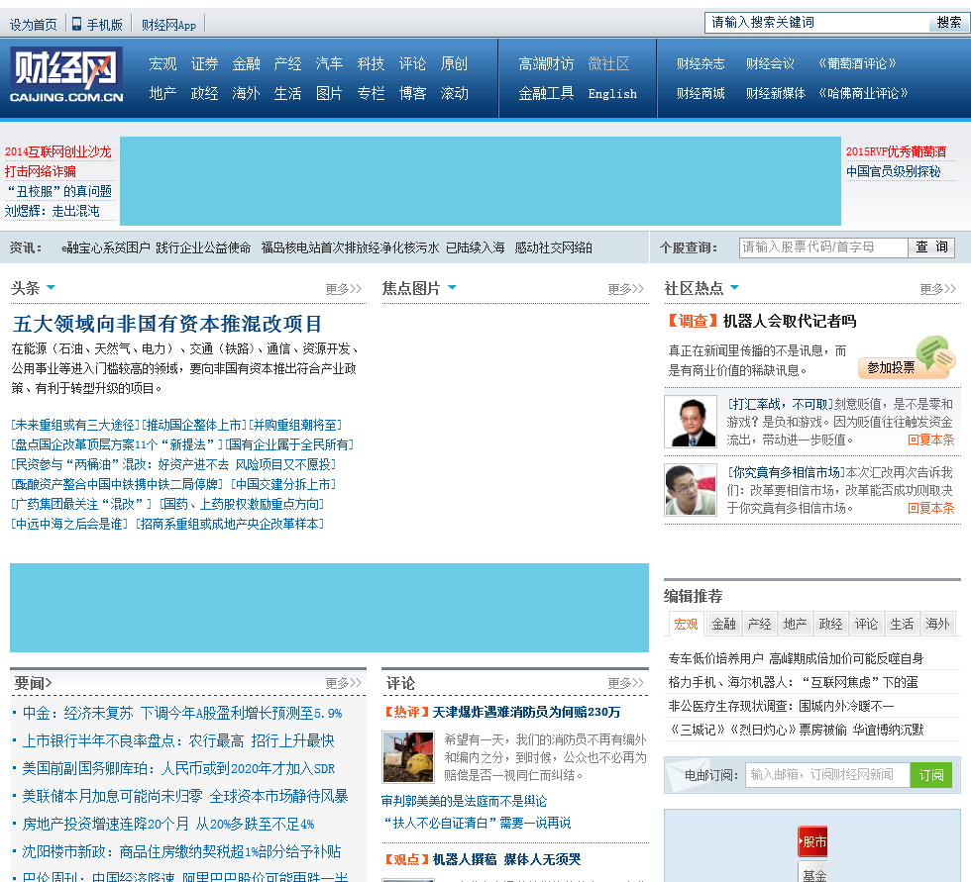Screen dimensions: 971x882
Task: Focus the stock code input field
Action: click(823, 247)
